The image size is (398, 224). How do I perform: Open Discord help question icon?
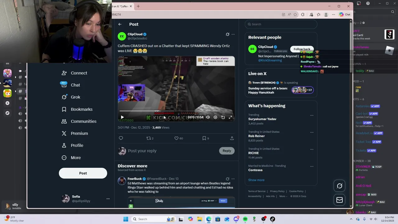point(368,3)
